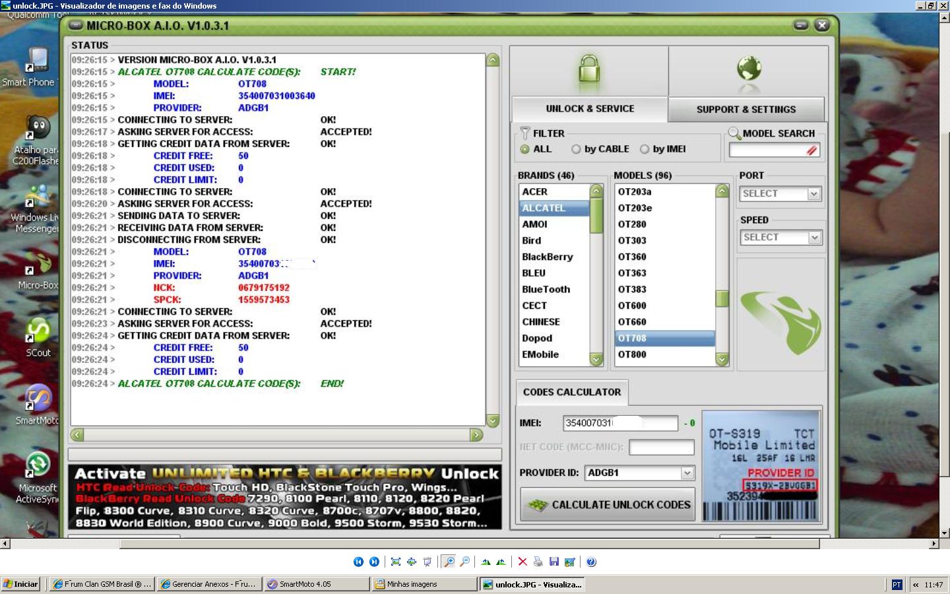This screenshot has height=594, width=950.
Task: Click CALCULATE UNLOCK CODES button
Action: [x=608, y=505]
